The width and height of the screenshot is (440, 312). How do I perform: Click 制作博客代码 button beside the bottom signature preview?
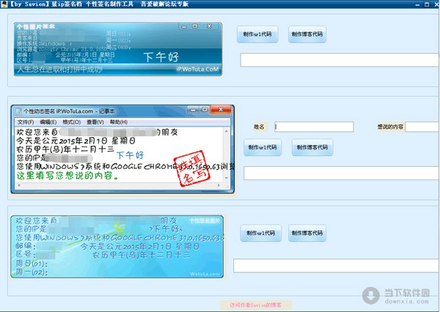(x=307, y=233)
